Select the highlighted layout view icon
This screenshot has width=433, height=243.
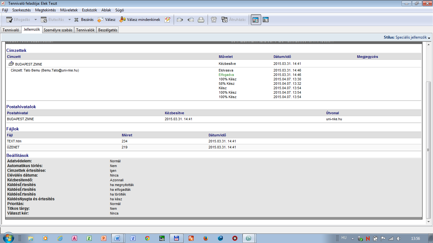255,20
